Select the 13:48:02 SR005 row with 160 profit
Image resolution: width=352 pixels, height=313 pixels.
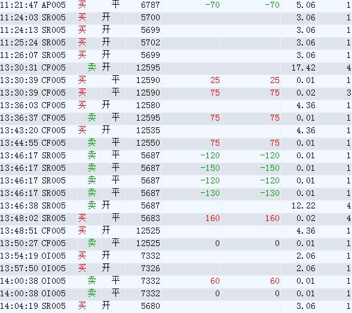[x=176, y=218]
